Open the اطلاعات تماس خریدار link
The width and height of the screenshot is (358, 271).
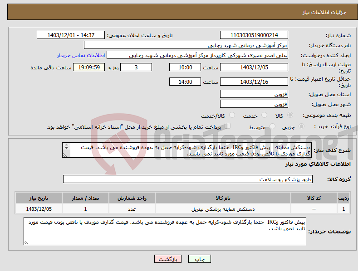pos(81,55)
